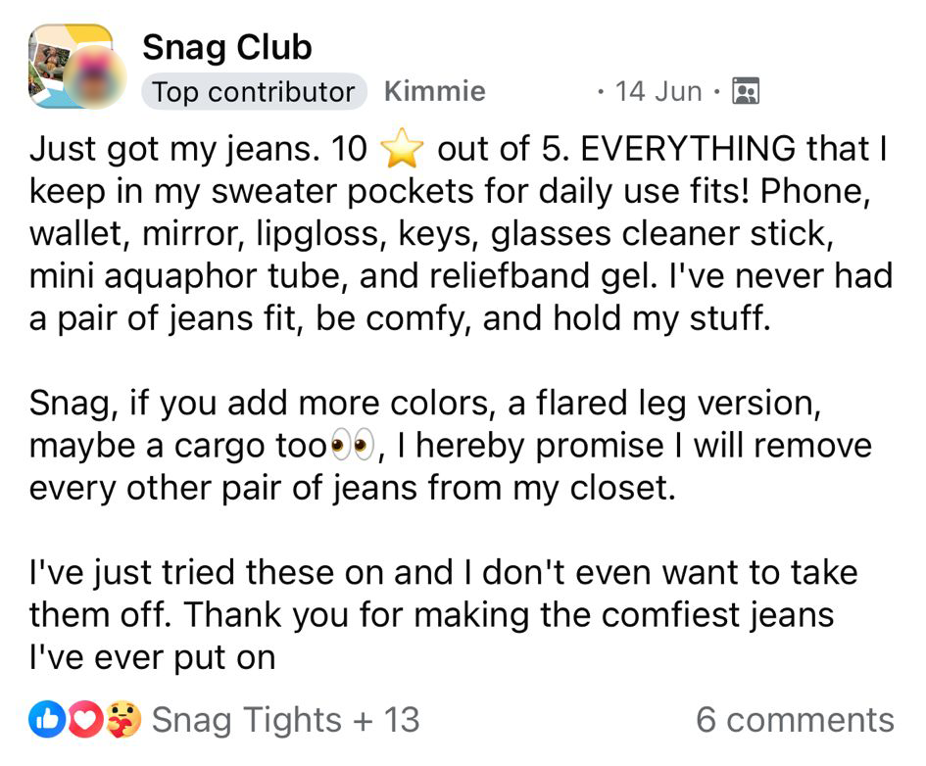Click the eyes emoji after cargo too
The height and width of the screenshot is (766, 926).
pyautogui.click(x=352, y=447)
